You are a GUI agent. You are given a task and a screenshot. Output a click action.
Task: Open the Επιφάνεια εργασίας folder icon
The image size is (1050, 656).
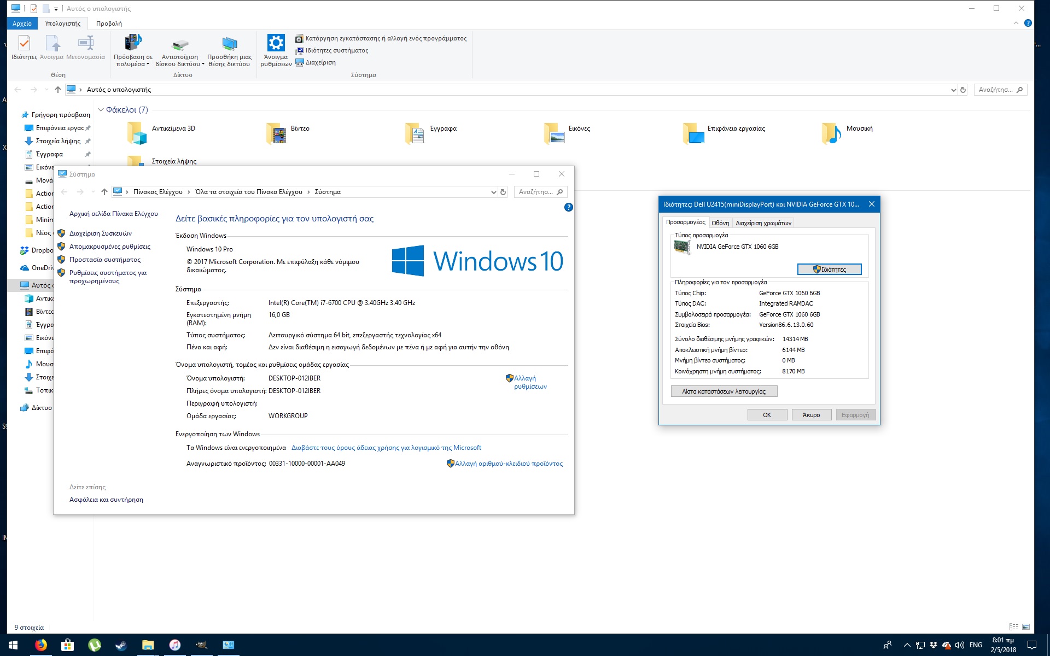[693, 133]
